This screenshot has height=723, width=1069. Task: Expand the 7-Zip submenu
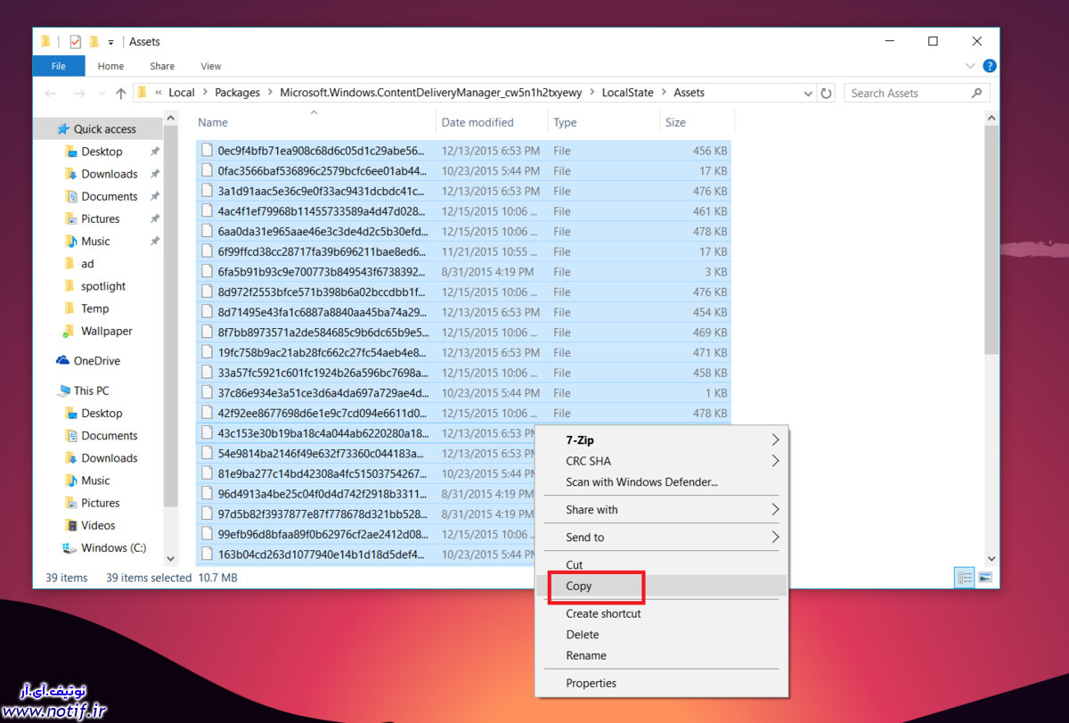774,440
